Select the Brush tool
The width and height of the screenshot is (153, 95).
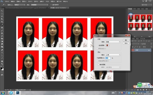(2, 30)
